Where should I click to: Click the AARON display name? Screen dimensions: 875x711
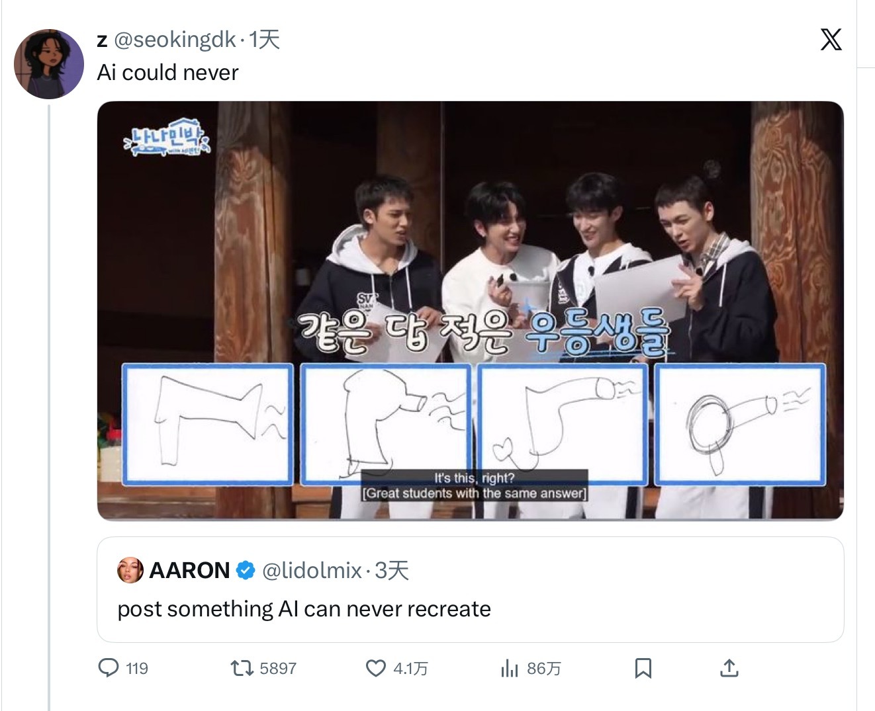(190, 570)
